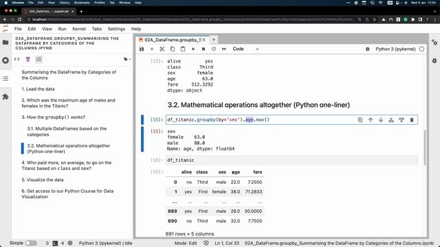Open the running kernels sidebar icon
The image size is (440, 247).
point(5,60)
